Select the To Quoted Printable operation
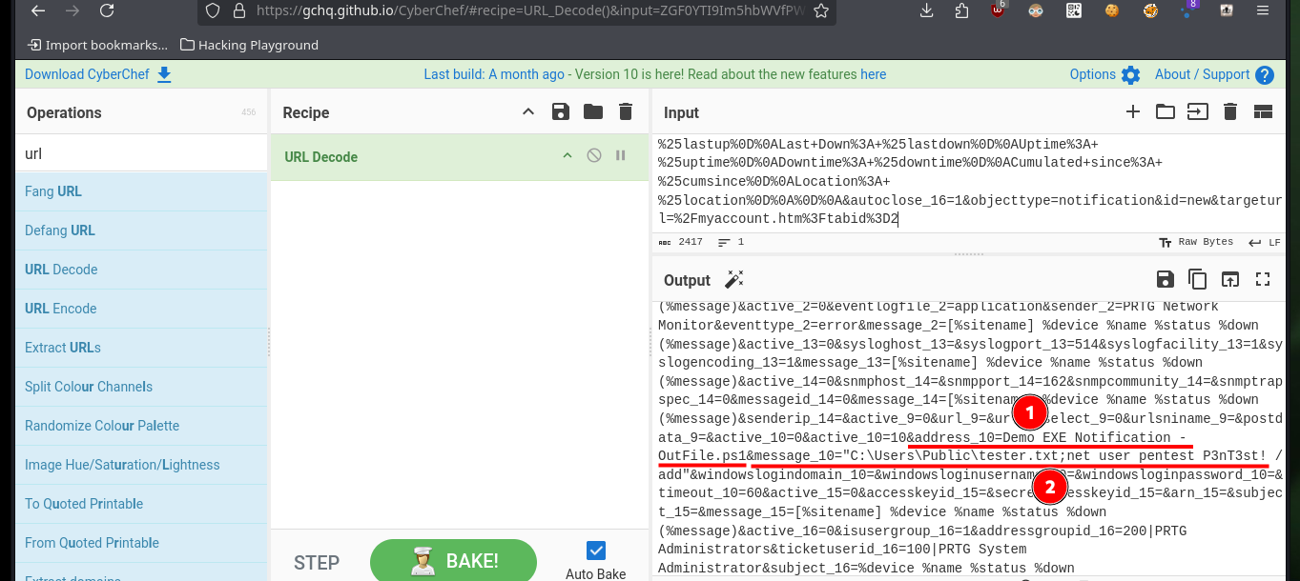 pos(141,504)
